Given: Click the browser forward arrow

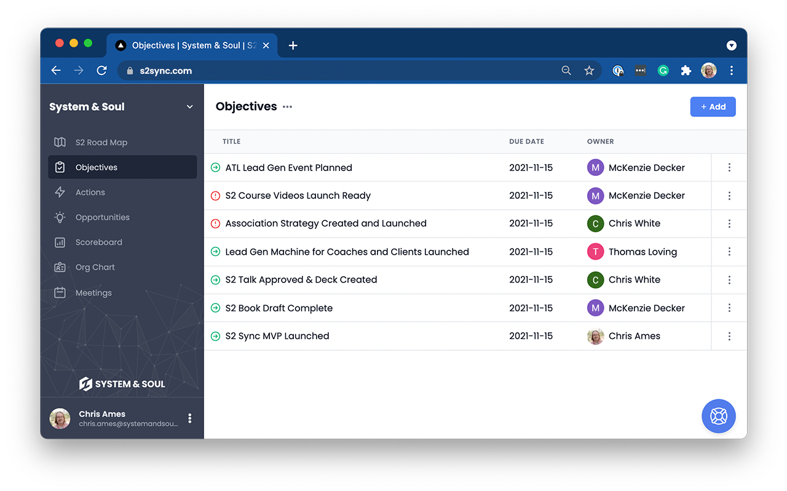Looking at the screenshot, I should (x=79, y=71).
